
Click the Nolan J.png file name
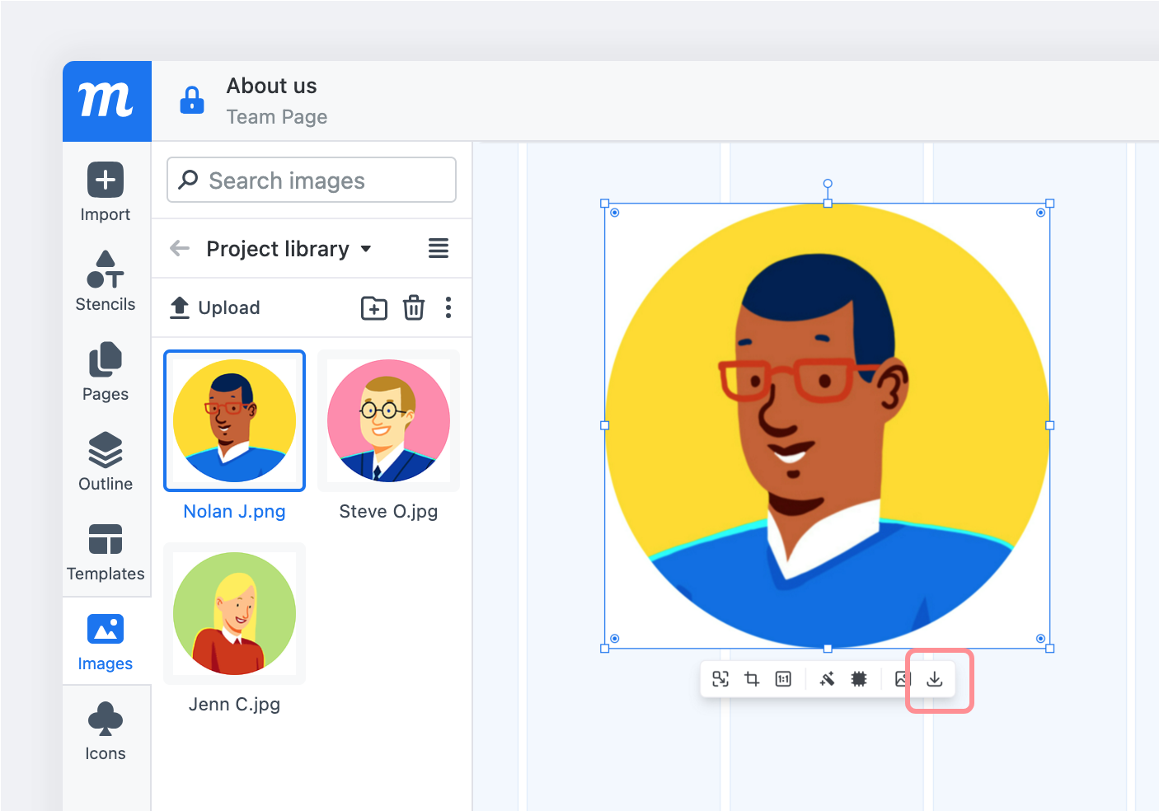coord(235,511)
